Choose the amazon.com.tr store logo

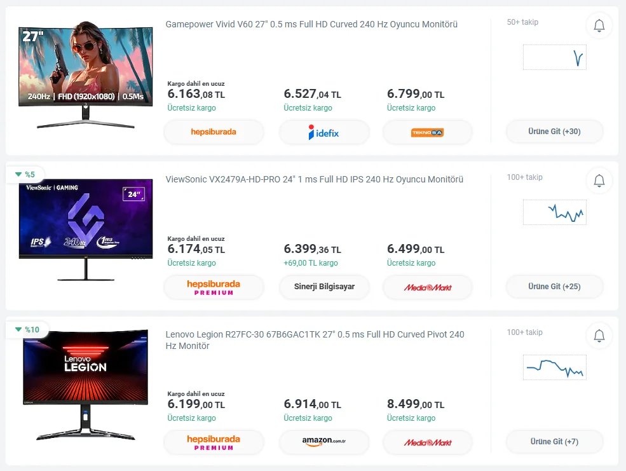[324, 442]
